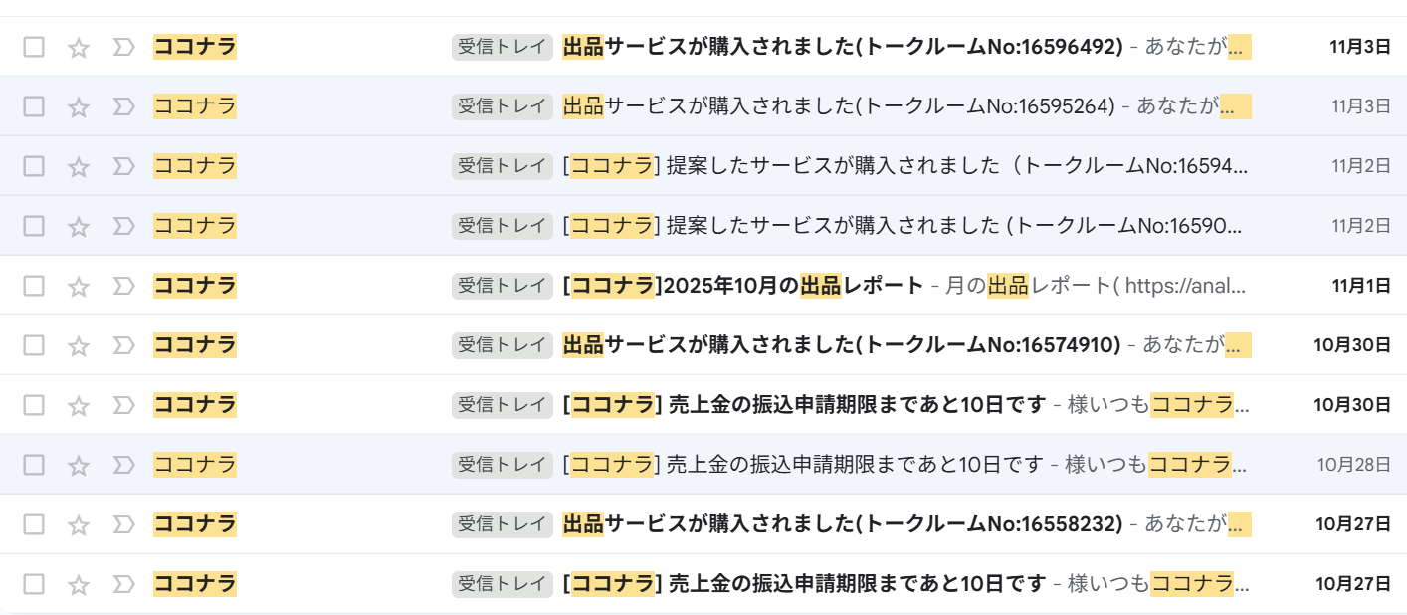Click the ココナラ sender on the October 28 email

tap(195, 465)
